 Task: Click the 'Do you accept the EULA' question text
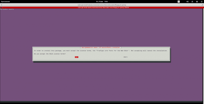50,54
